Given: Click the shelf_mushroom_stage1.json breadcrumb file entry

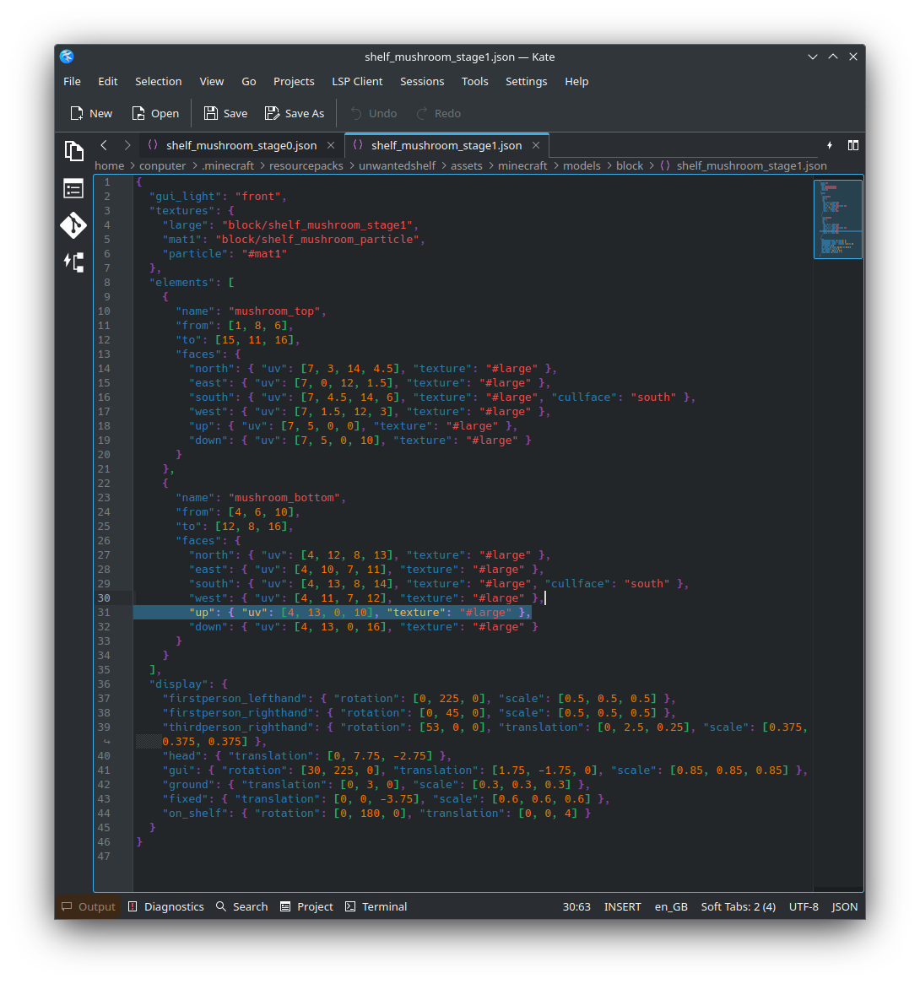Looking at the screenshot, I should [x=744, y=165].
